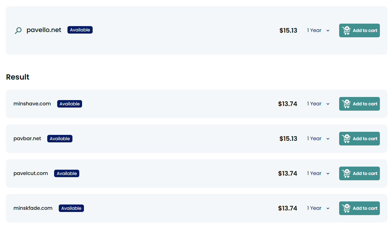The image size is (392, 230).
Task: Click the search magnifier icon beside pavello.net
Action: (x=18, y=30)
